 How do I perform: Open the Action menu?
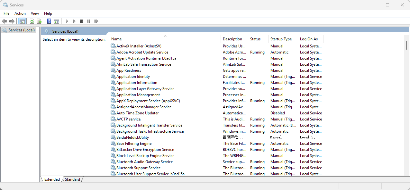tap(20, 13)
